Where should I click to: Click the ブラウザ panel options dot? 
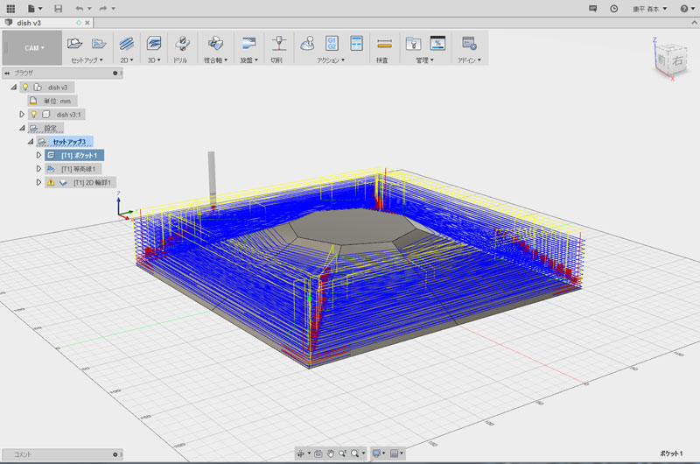[x=115, y=73]
